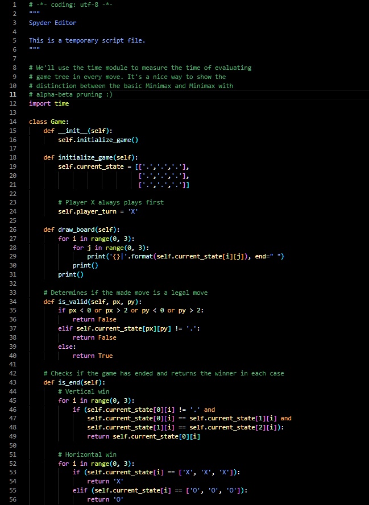Click the 'import time' statement
Screen dimensions: 369x505
pyautogui.click(x=49, y=103)
